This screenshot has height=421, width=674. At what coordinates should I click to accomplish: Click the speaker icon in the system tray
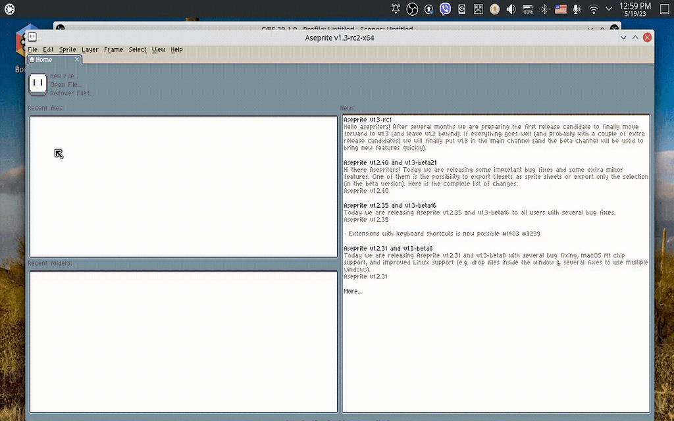coord(510,9)
